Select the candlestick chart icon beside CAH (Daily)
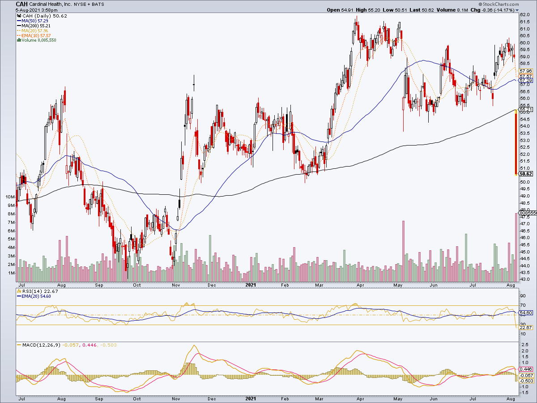Image resolution: width=537 pixels, height=403 pixels. [x=19, y=16]
